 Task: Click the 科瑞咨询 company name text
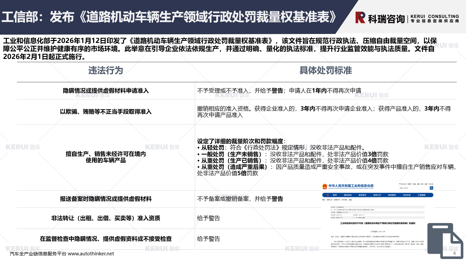[386, 19]
